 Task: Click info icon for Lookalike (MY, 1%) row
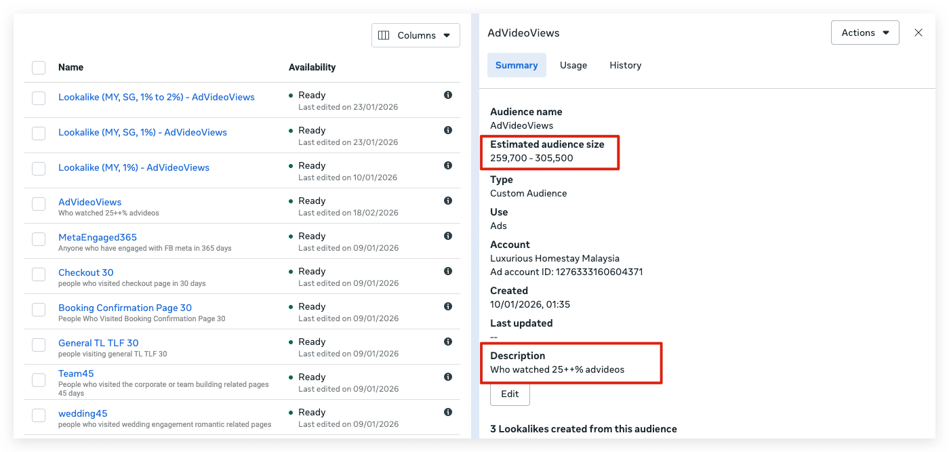pyautogui.click(x=448, y=165)
